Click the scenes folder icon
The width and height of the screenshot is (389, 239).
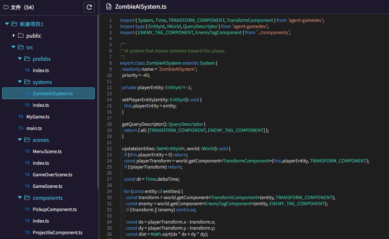27,140
